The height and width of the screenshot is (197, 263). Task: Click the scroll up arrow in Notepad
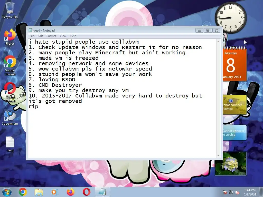click(218, 41)
